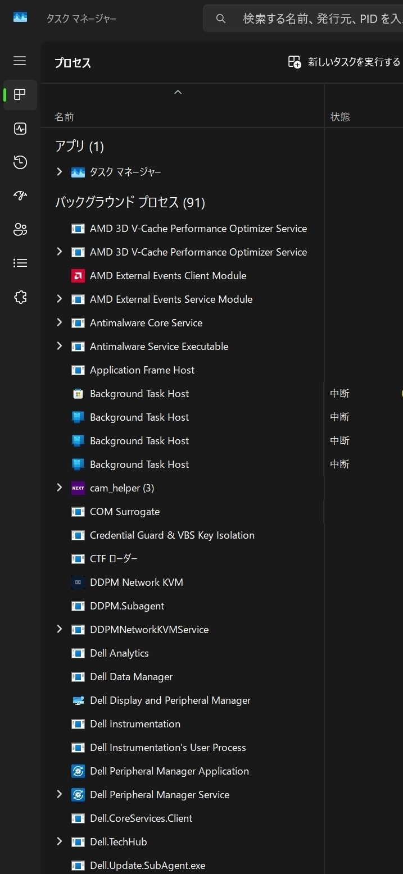Viewport: 403px width, 874px height.
Task: Expand the Antimalware Service Executable entry
Action: pos(60,346)
